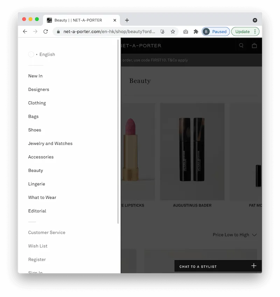Click the AUGUSTINUS BADER caption
The height and width of the screenshot is (297, 280).
pyautogui.click(x=192, y=205)
